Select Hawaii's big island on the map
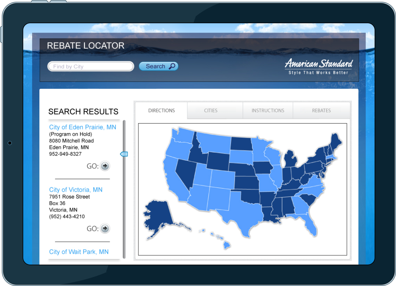Viewport: 396px width, 286px height. tap(226, 245)
